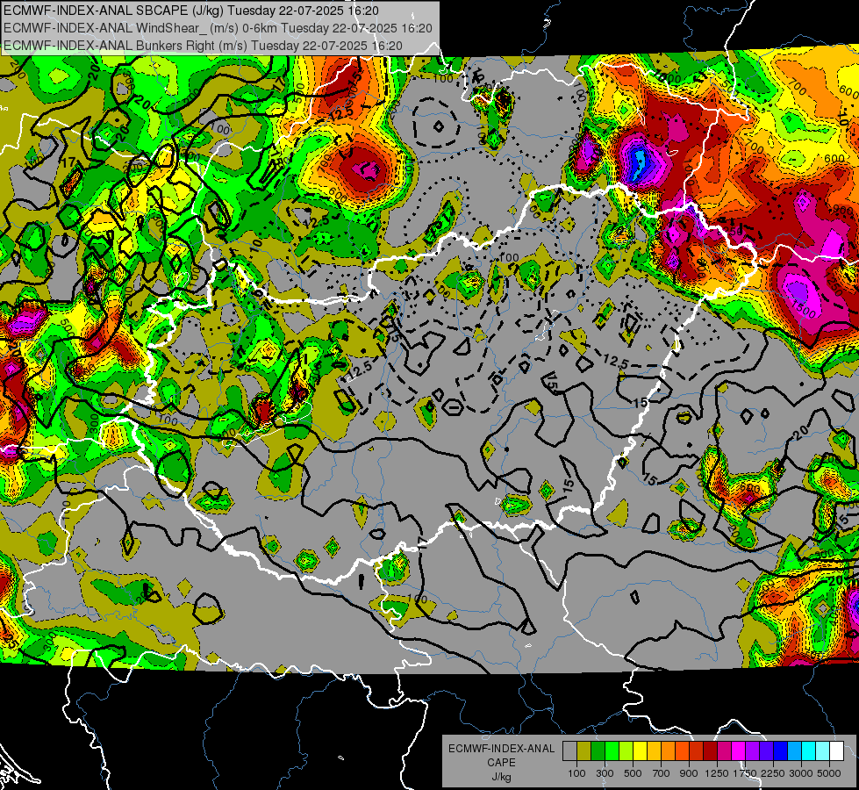Select the lime yellow-green legend swatch
This screenshot has height=790, width=859.
pyautogui.click(x=626, y=751)
